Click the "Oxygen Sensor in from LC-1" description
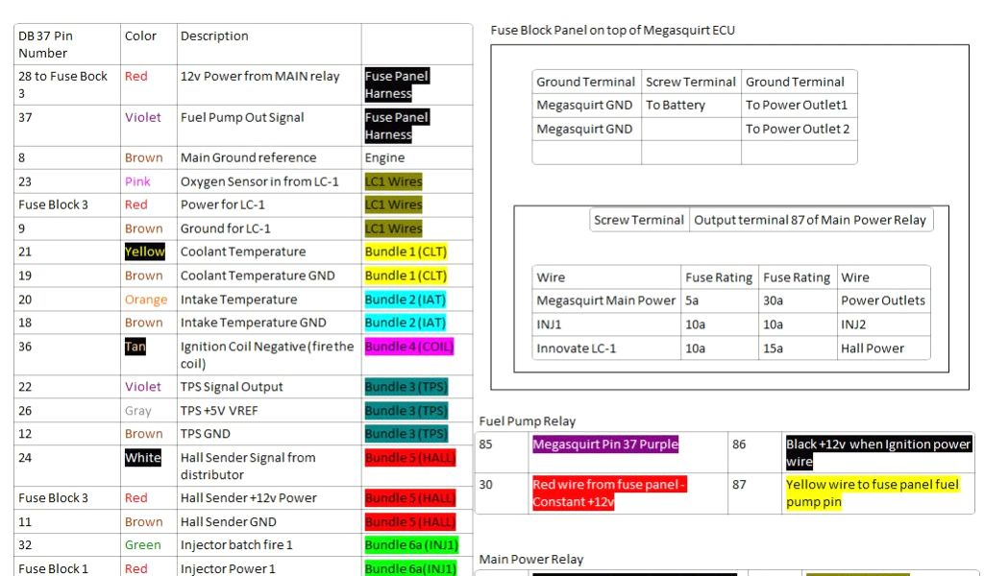This screenshot has width=984, height=576. 259,181
